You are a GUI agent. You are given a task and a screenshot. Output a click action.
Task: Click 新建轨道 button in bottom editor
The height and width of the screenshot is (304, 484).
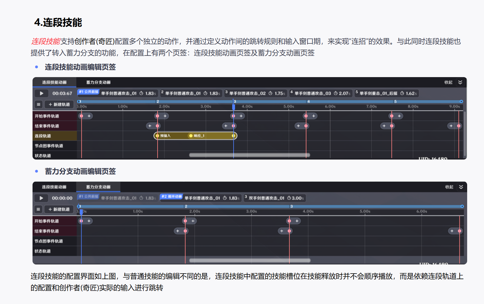point(59,209)
